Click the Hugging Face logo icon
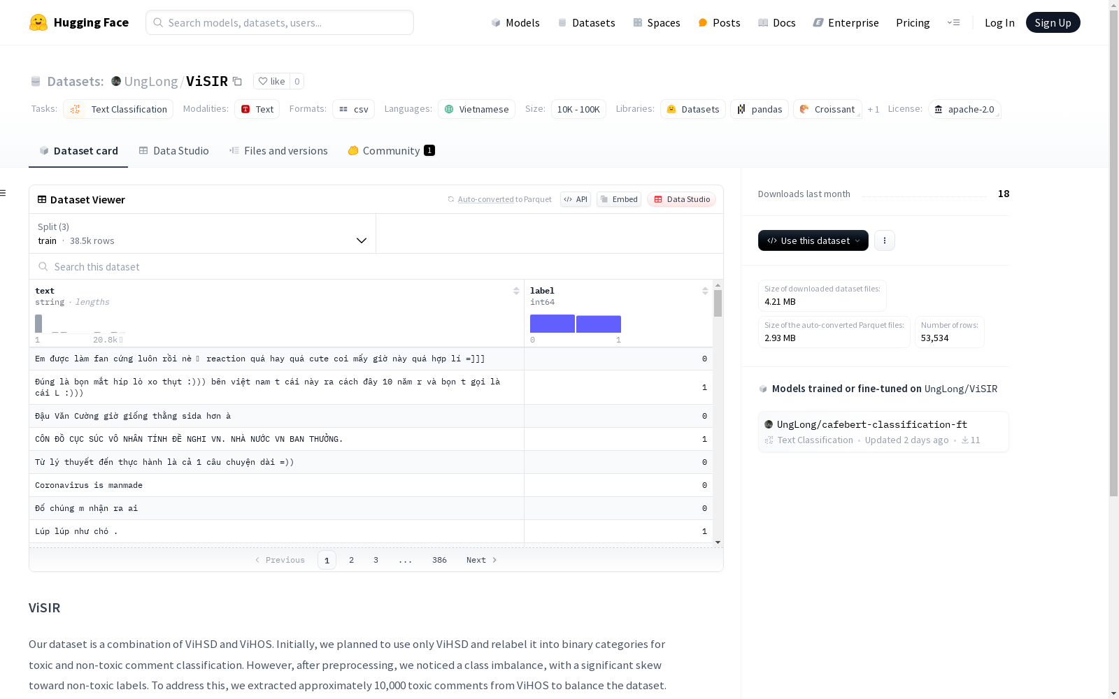The image size is (1119, 699). (38, 22)
